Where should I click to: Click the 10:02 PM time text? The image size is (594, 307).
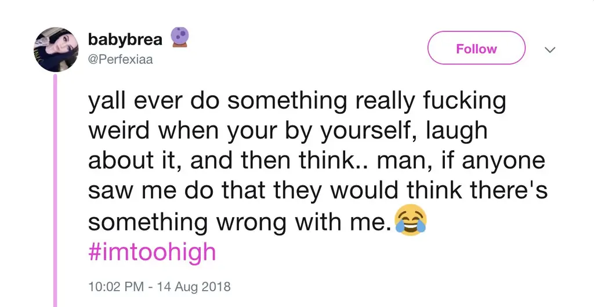[116, 286]
